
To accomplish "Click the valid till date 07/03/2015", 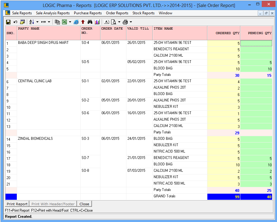I will pos(137,171).
